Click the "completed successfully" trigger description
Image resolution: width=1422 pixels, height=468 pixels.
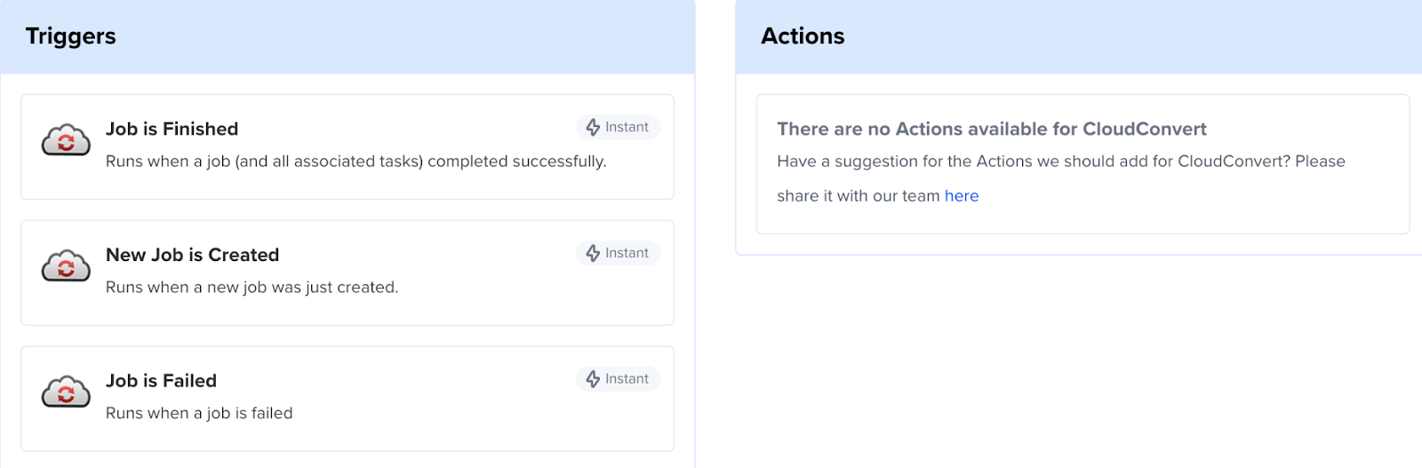(x=355, y=162)
